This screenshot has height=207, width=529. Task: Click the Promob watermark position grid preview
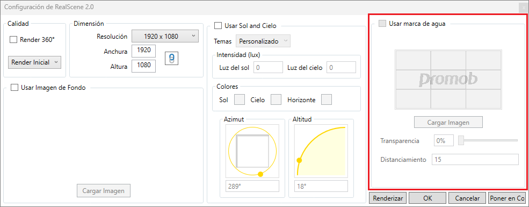(448, 80)
